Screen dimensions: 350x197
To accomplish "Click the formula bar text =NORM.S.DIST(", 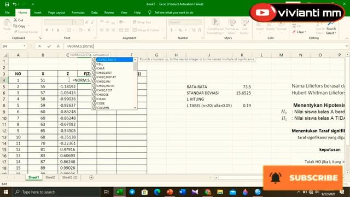I will pyautogui.click(x=80, y=46).
